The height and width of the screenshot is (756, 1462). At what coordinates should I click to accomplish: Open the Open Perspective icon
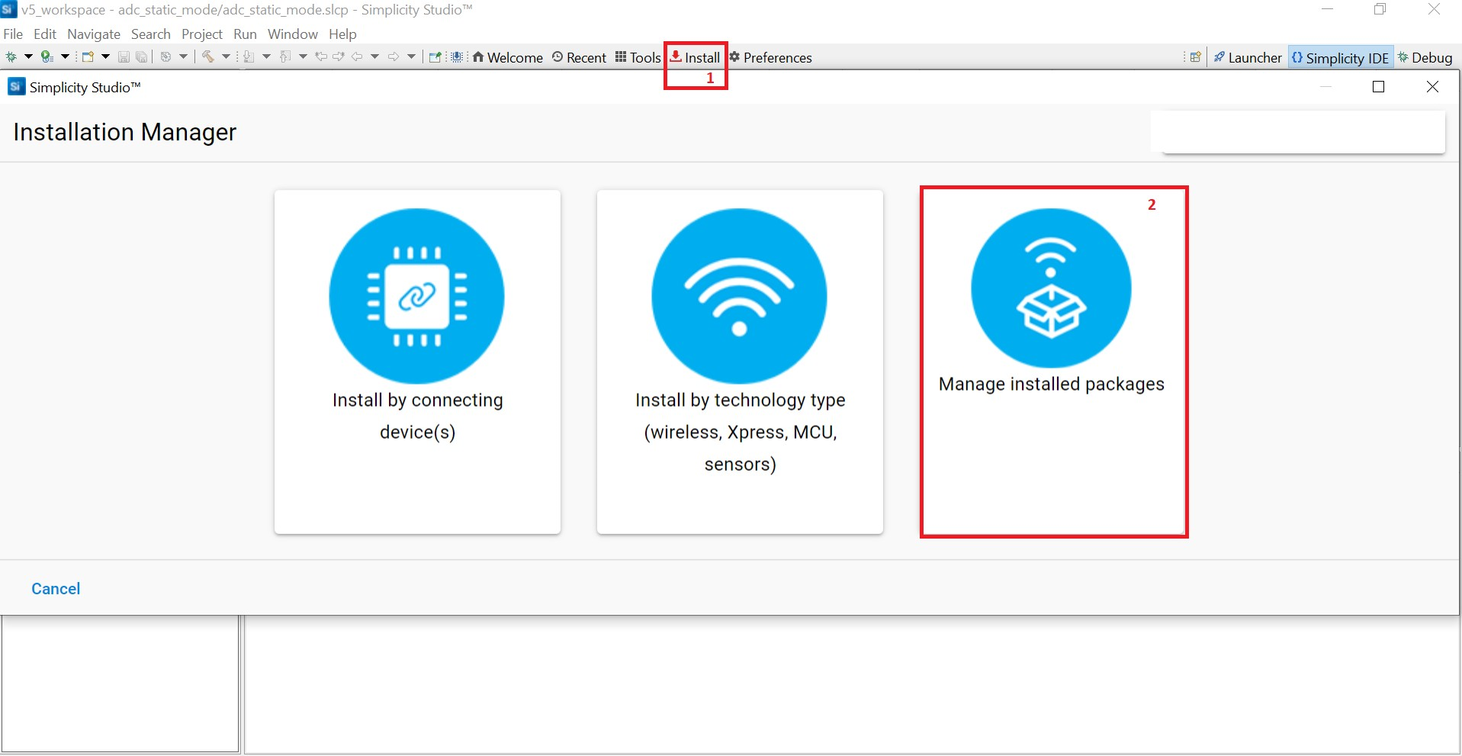pos(1195,56)
